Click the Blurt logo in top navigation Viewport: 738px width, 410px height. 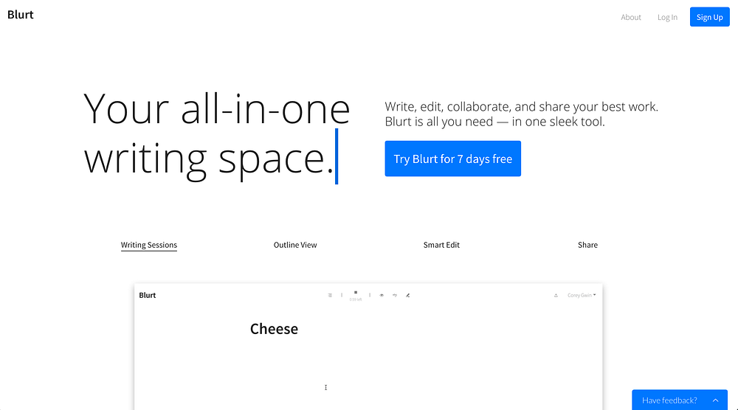click(21, 15)
